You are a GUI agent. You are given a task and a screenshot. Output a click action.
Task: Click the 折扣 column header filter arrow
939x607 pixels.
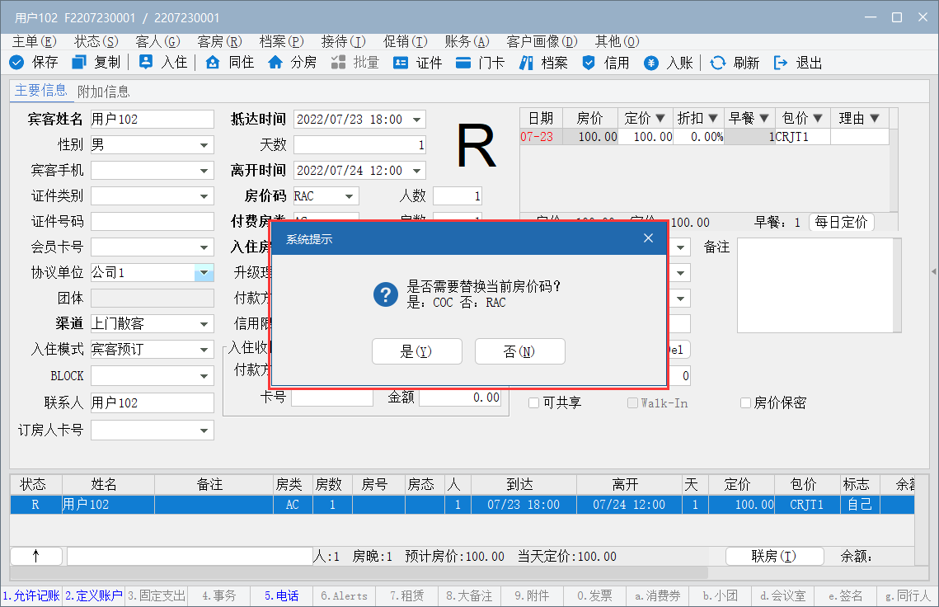tap(712, 118)
